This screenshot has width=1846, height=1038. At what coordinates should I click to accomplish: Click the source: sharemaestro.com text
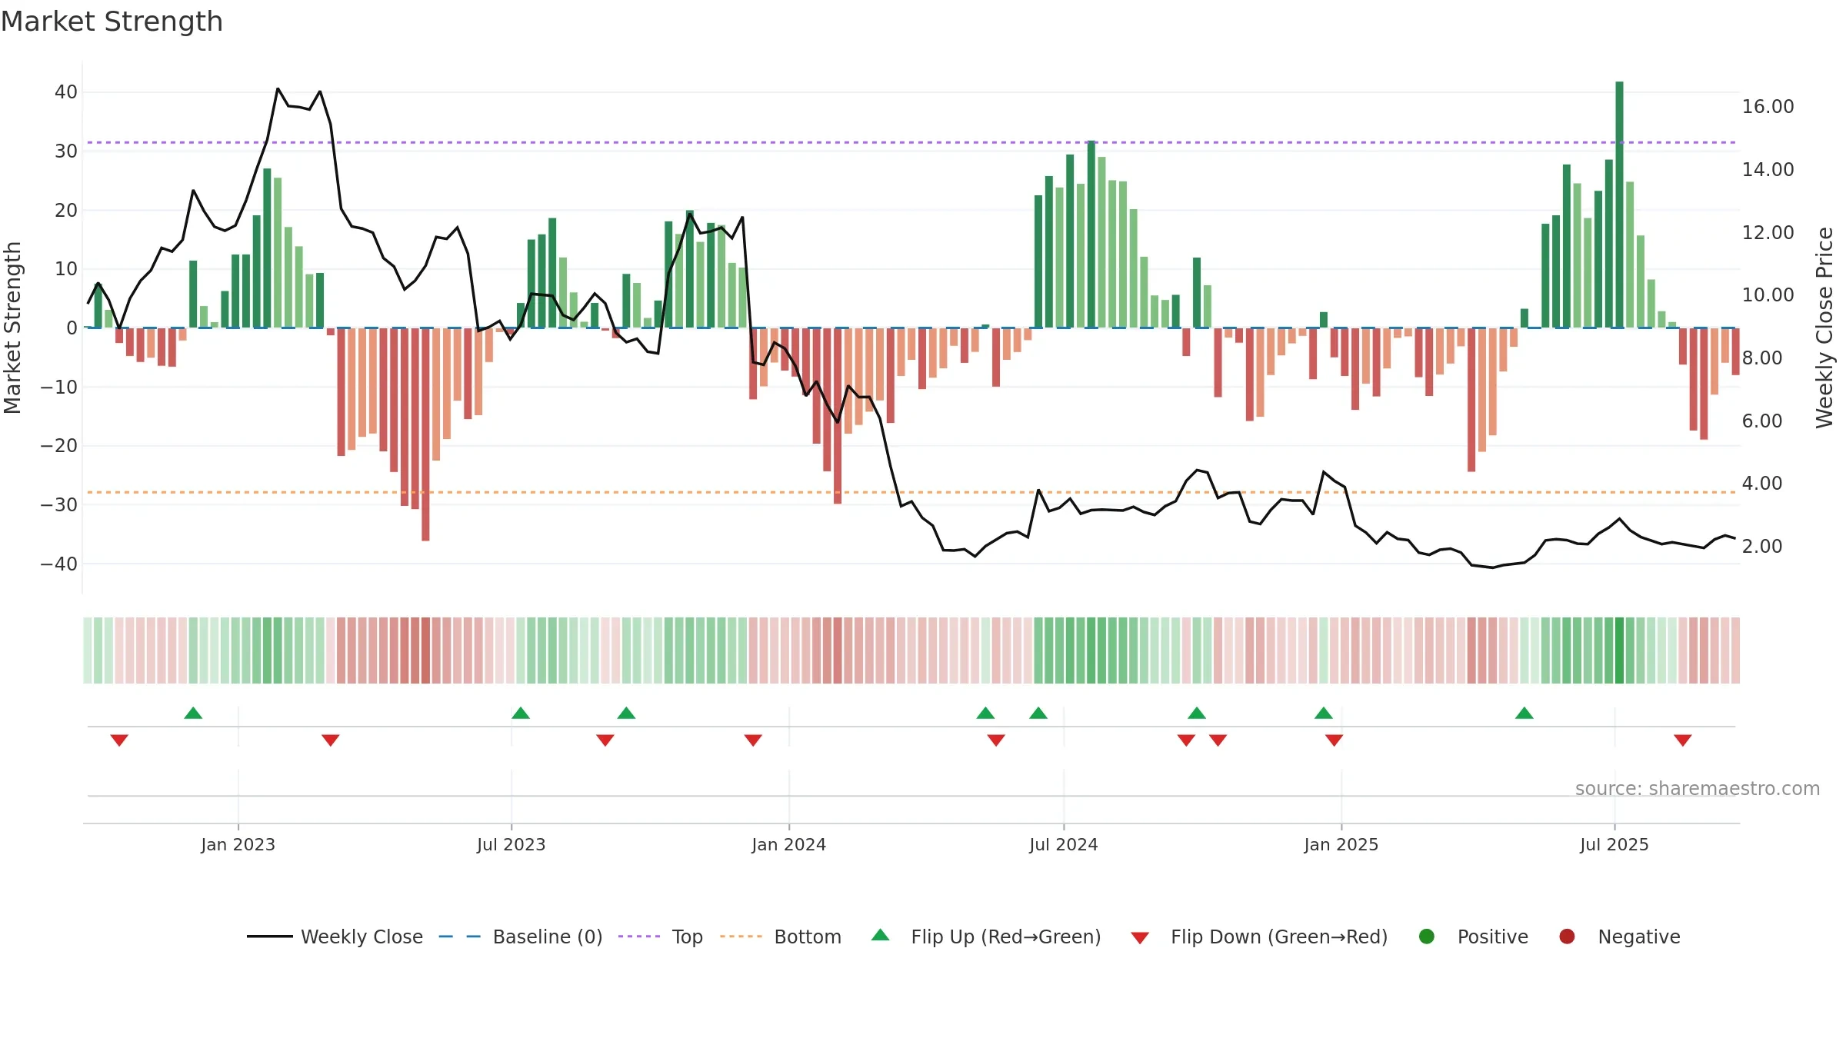click(x=1697, y=789)
